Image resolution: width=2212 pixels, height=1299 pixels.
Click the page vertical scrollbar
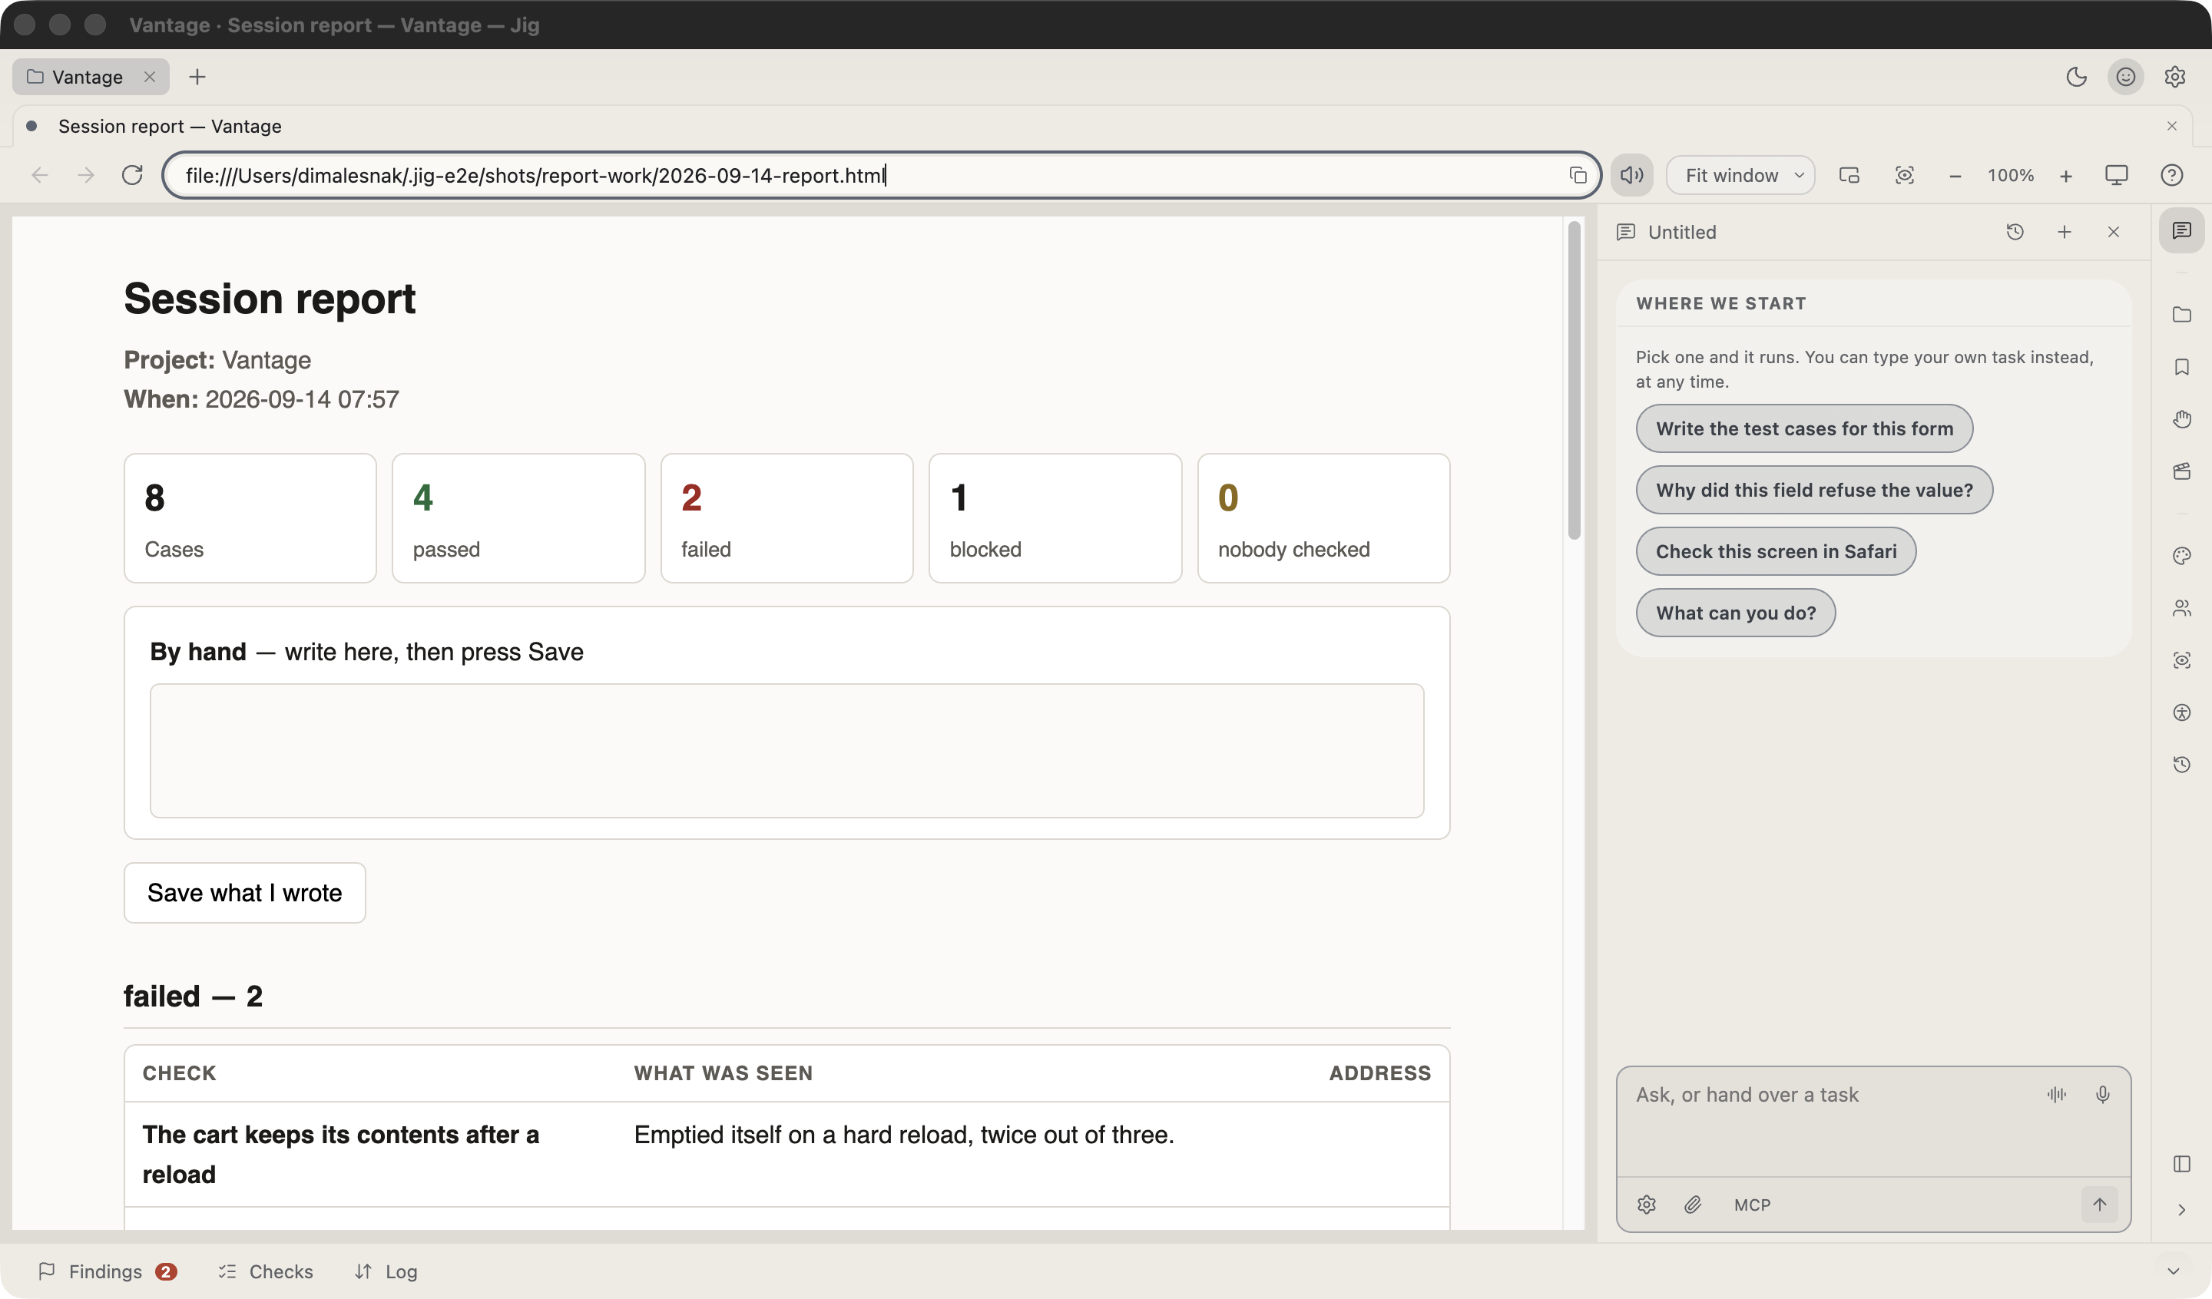click(x=1573, y=382)
